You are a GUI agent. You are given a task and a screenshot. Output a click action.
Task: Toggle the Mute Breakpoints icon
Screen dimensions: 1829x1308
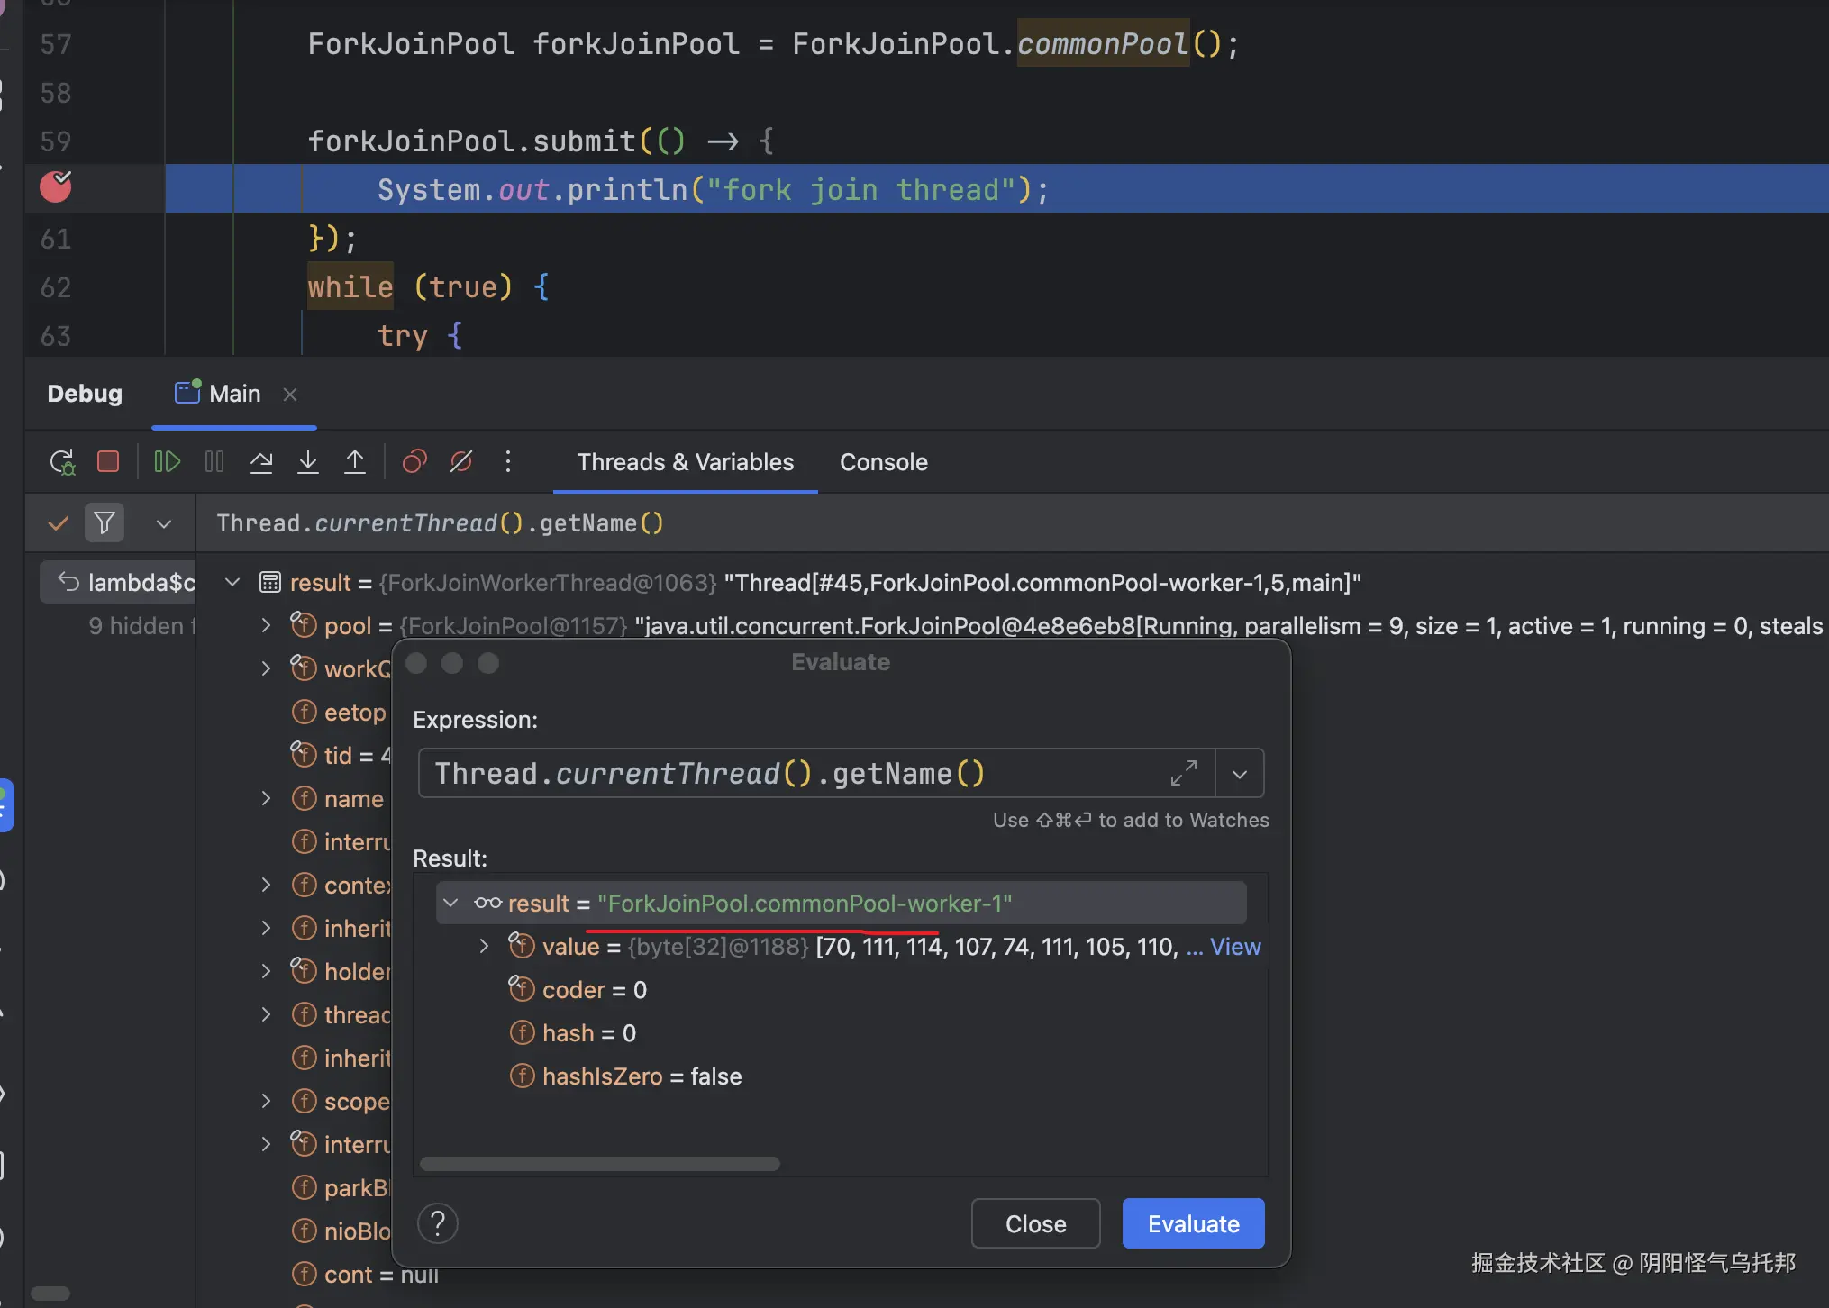click(x=461, y=462)
